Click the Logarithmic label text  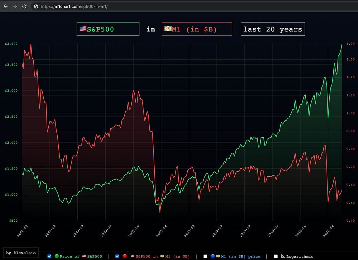pos(300,256)
